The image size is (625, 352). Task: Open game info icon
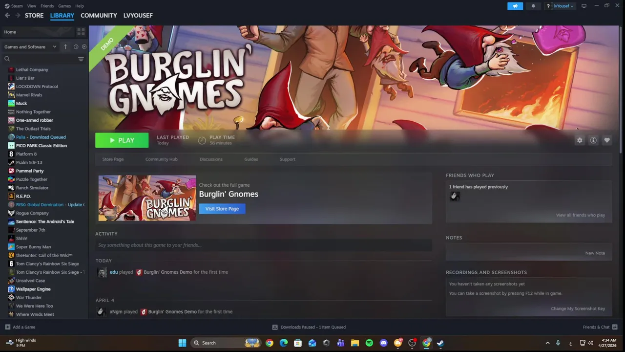coord(593,140)
